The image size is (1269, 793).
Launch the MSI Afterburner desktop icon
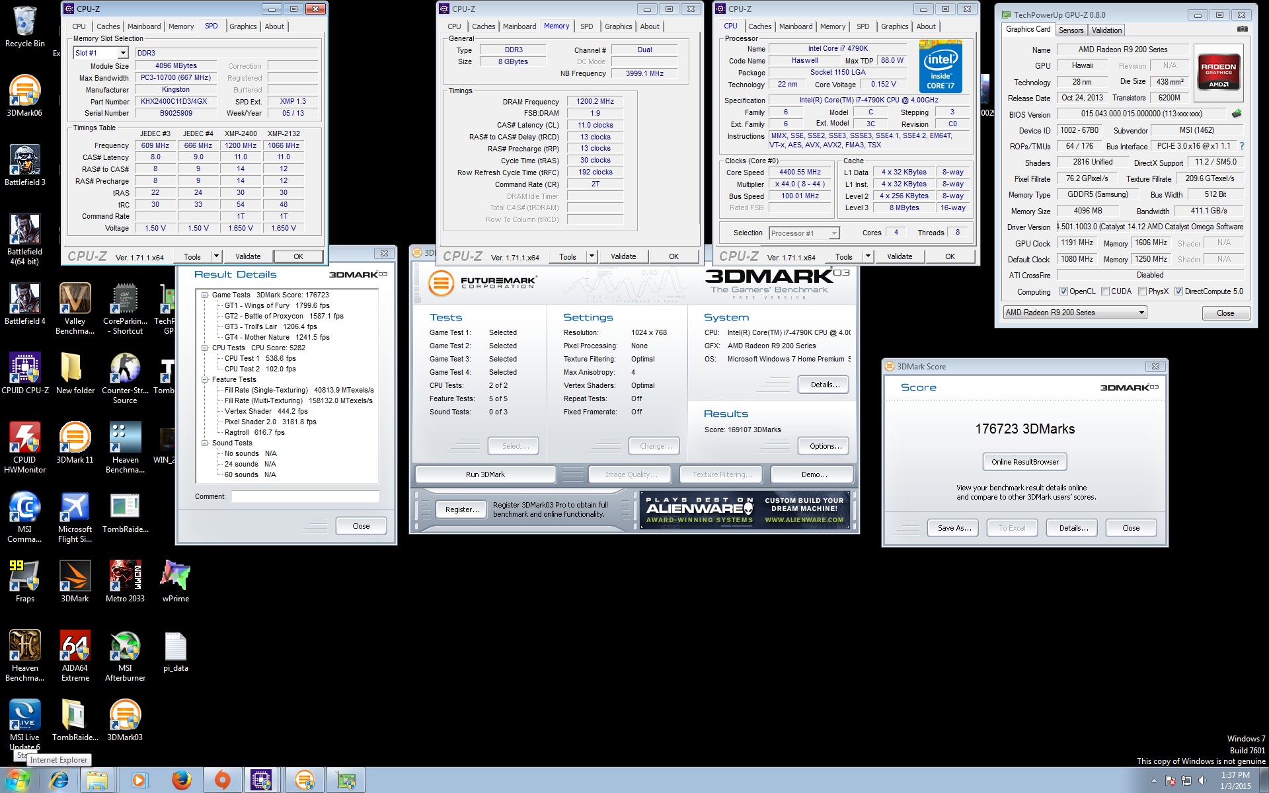pos(125,656)
